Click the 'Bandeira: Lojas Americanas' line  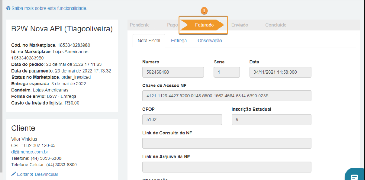pyautogui.click(x=40, y=90)
